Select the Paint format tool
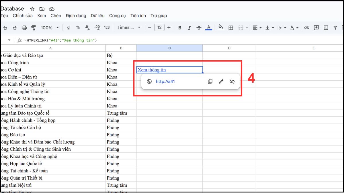Image resolution: width=344 pixels, height=193 pixels. (x=34, y=27)
